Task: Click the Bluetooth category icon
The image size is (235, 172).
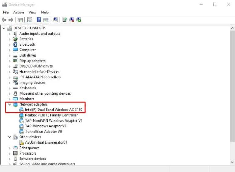Action: 15,44
